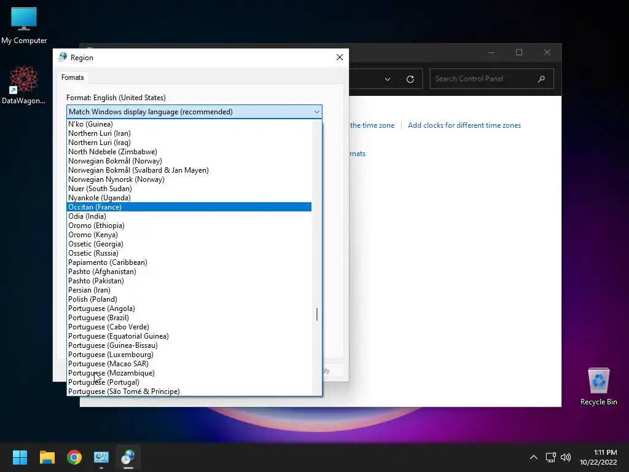The width and height of the screenshot is (629, 472).
Task: Click the Control Panel search magnifier icon
Action: point(541,79)
